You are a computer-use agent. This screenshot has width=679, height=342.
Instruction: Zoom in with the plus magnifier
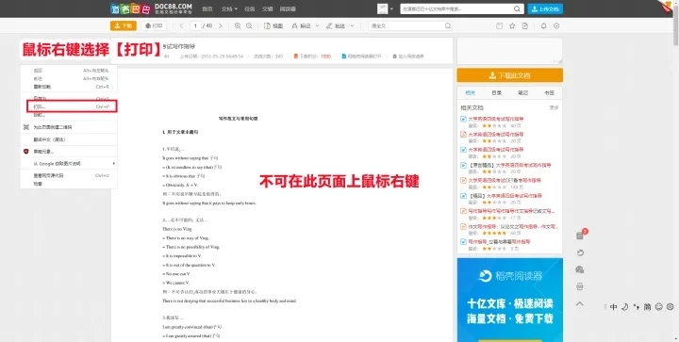click(x=238, y=26)
